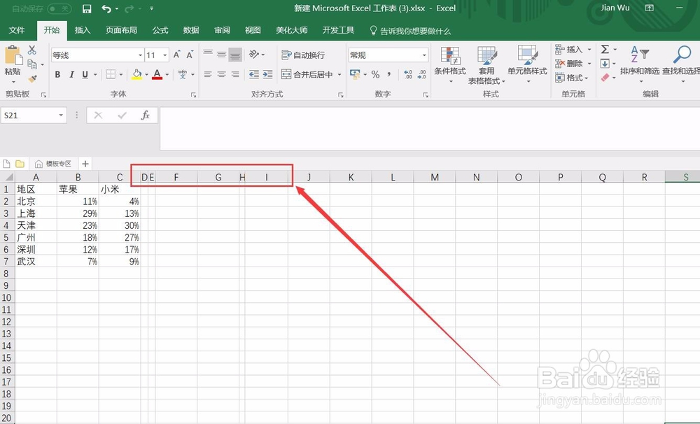Image resolution: width=700 pixels, height=424 pixels.
Task: Click the Save icon in quick access toolbar
Action: point(87,8)
